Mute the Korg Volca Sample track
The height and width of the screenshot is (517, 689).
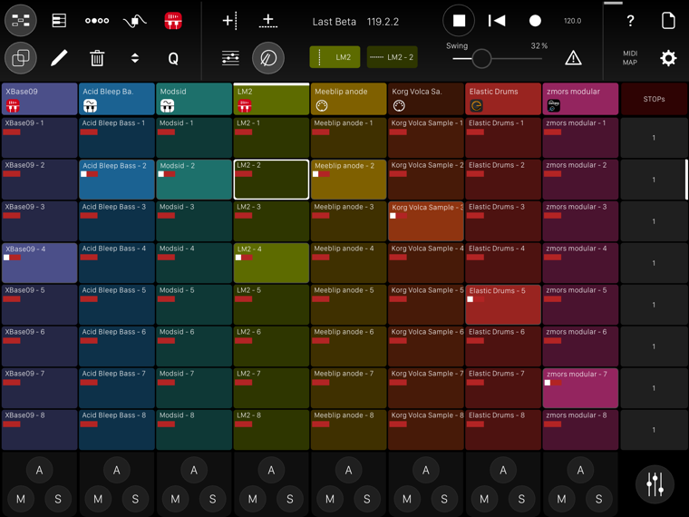click(407, 499)
